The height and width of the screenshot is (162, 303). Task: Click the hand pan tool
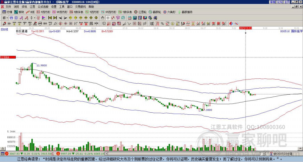pyautogui.click(x=103, y=18)
